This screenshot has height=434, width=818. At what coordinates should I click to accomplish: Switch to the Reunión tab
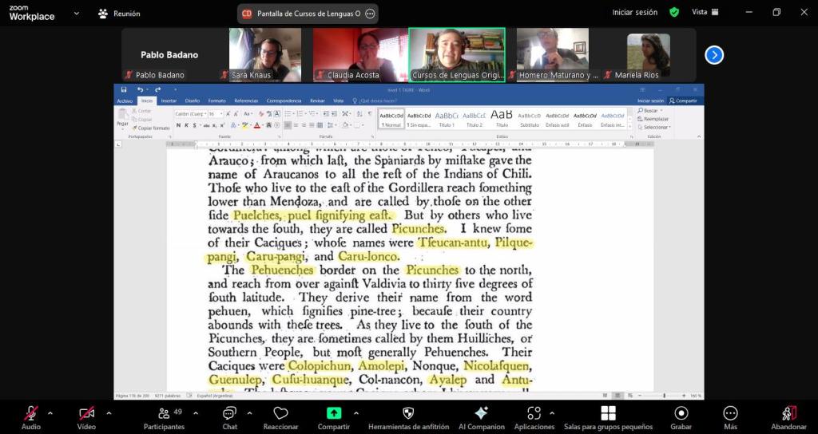tap(119, 14)
